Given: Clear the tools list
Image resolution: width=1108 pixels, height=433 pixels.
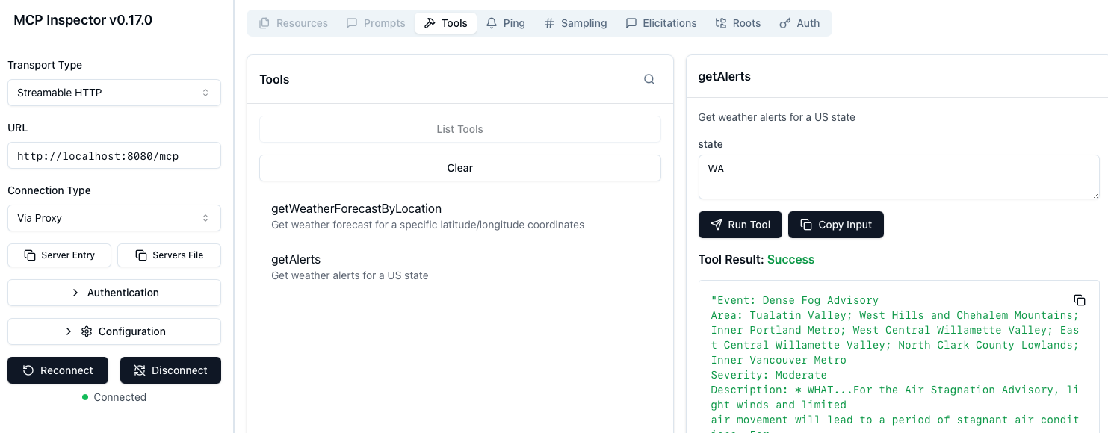Looking at the screenshot, I should click(459, 168).
